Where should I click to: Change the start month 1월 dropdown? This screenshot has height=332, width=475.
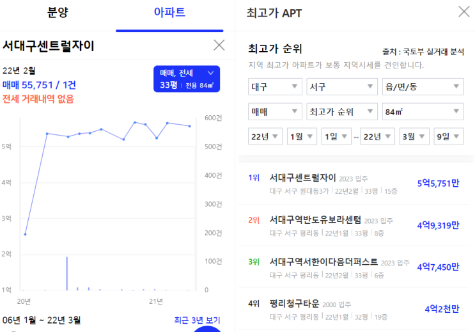tap(302, 136)
